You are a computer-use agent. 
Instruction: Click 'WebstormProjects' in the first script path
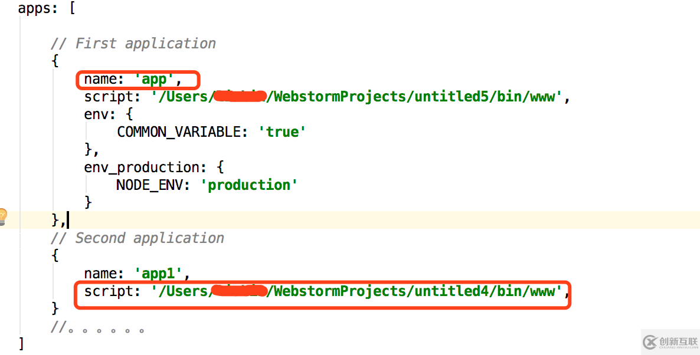(x=338, y=97)
